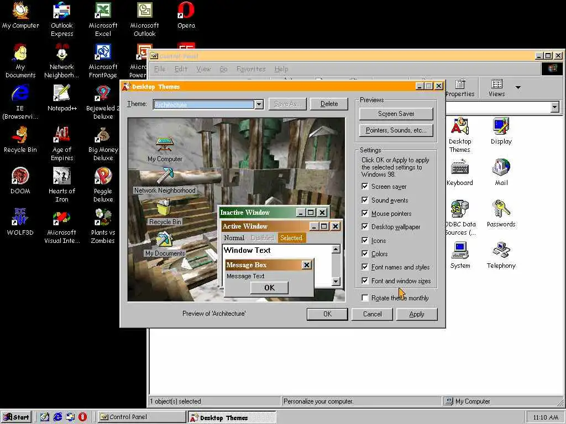Select the System icon in Control Panel

click(x=460, y=256)
